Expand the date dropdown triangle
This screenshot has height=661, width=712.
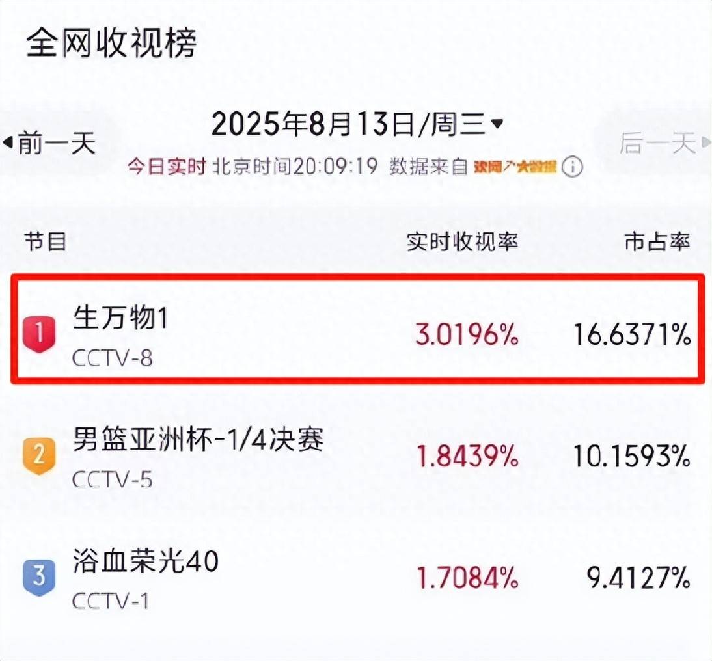click(497, 124)
